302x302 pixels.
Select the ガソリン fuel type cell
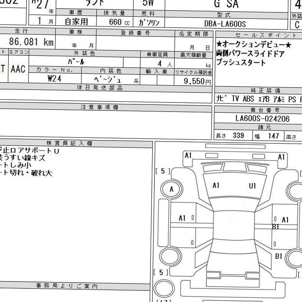(x=149, y=22)
